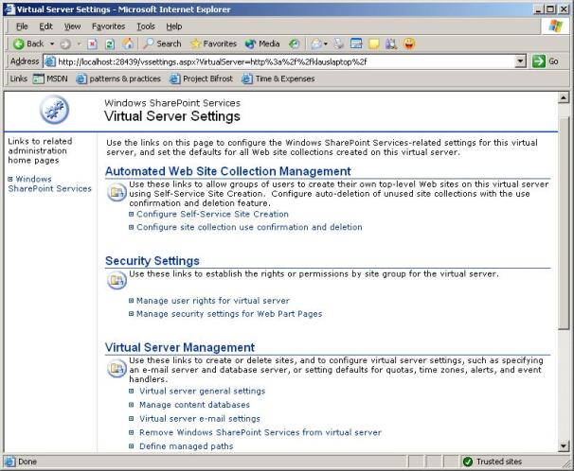The height and width of the screenshot is (471, 574).
Task: Click the Back button in the toolbar
Action: point(28,44)
